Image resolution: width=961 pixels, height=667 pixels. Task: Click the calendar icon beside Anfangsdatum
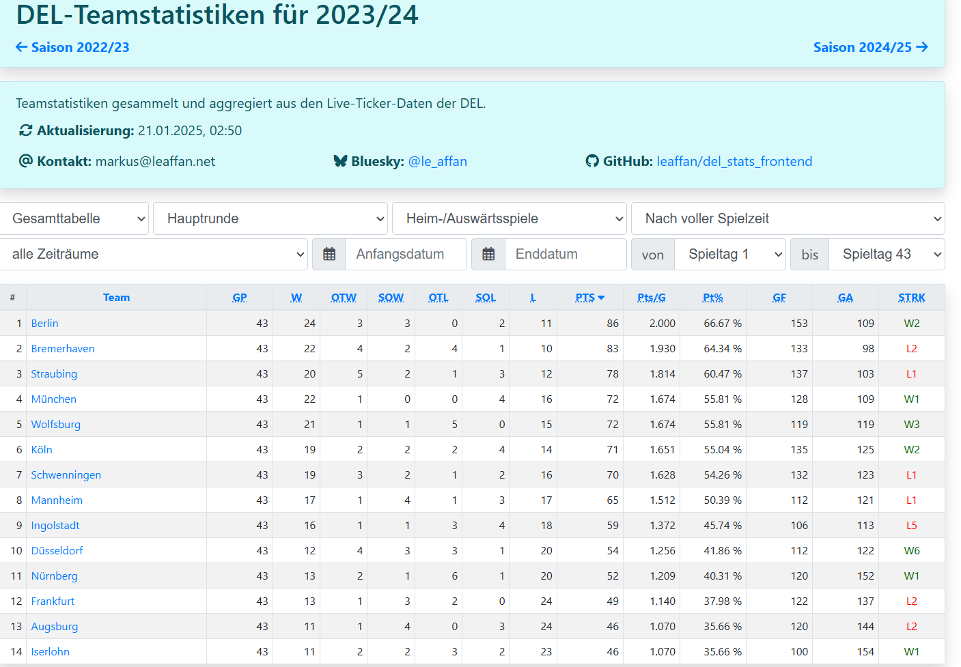329,254
